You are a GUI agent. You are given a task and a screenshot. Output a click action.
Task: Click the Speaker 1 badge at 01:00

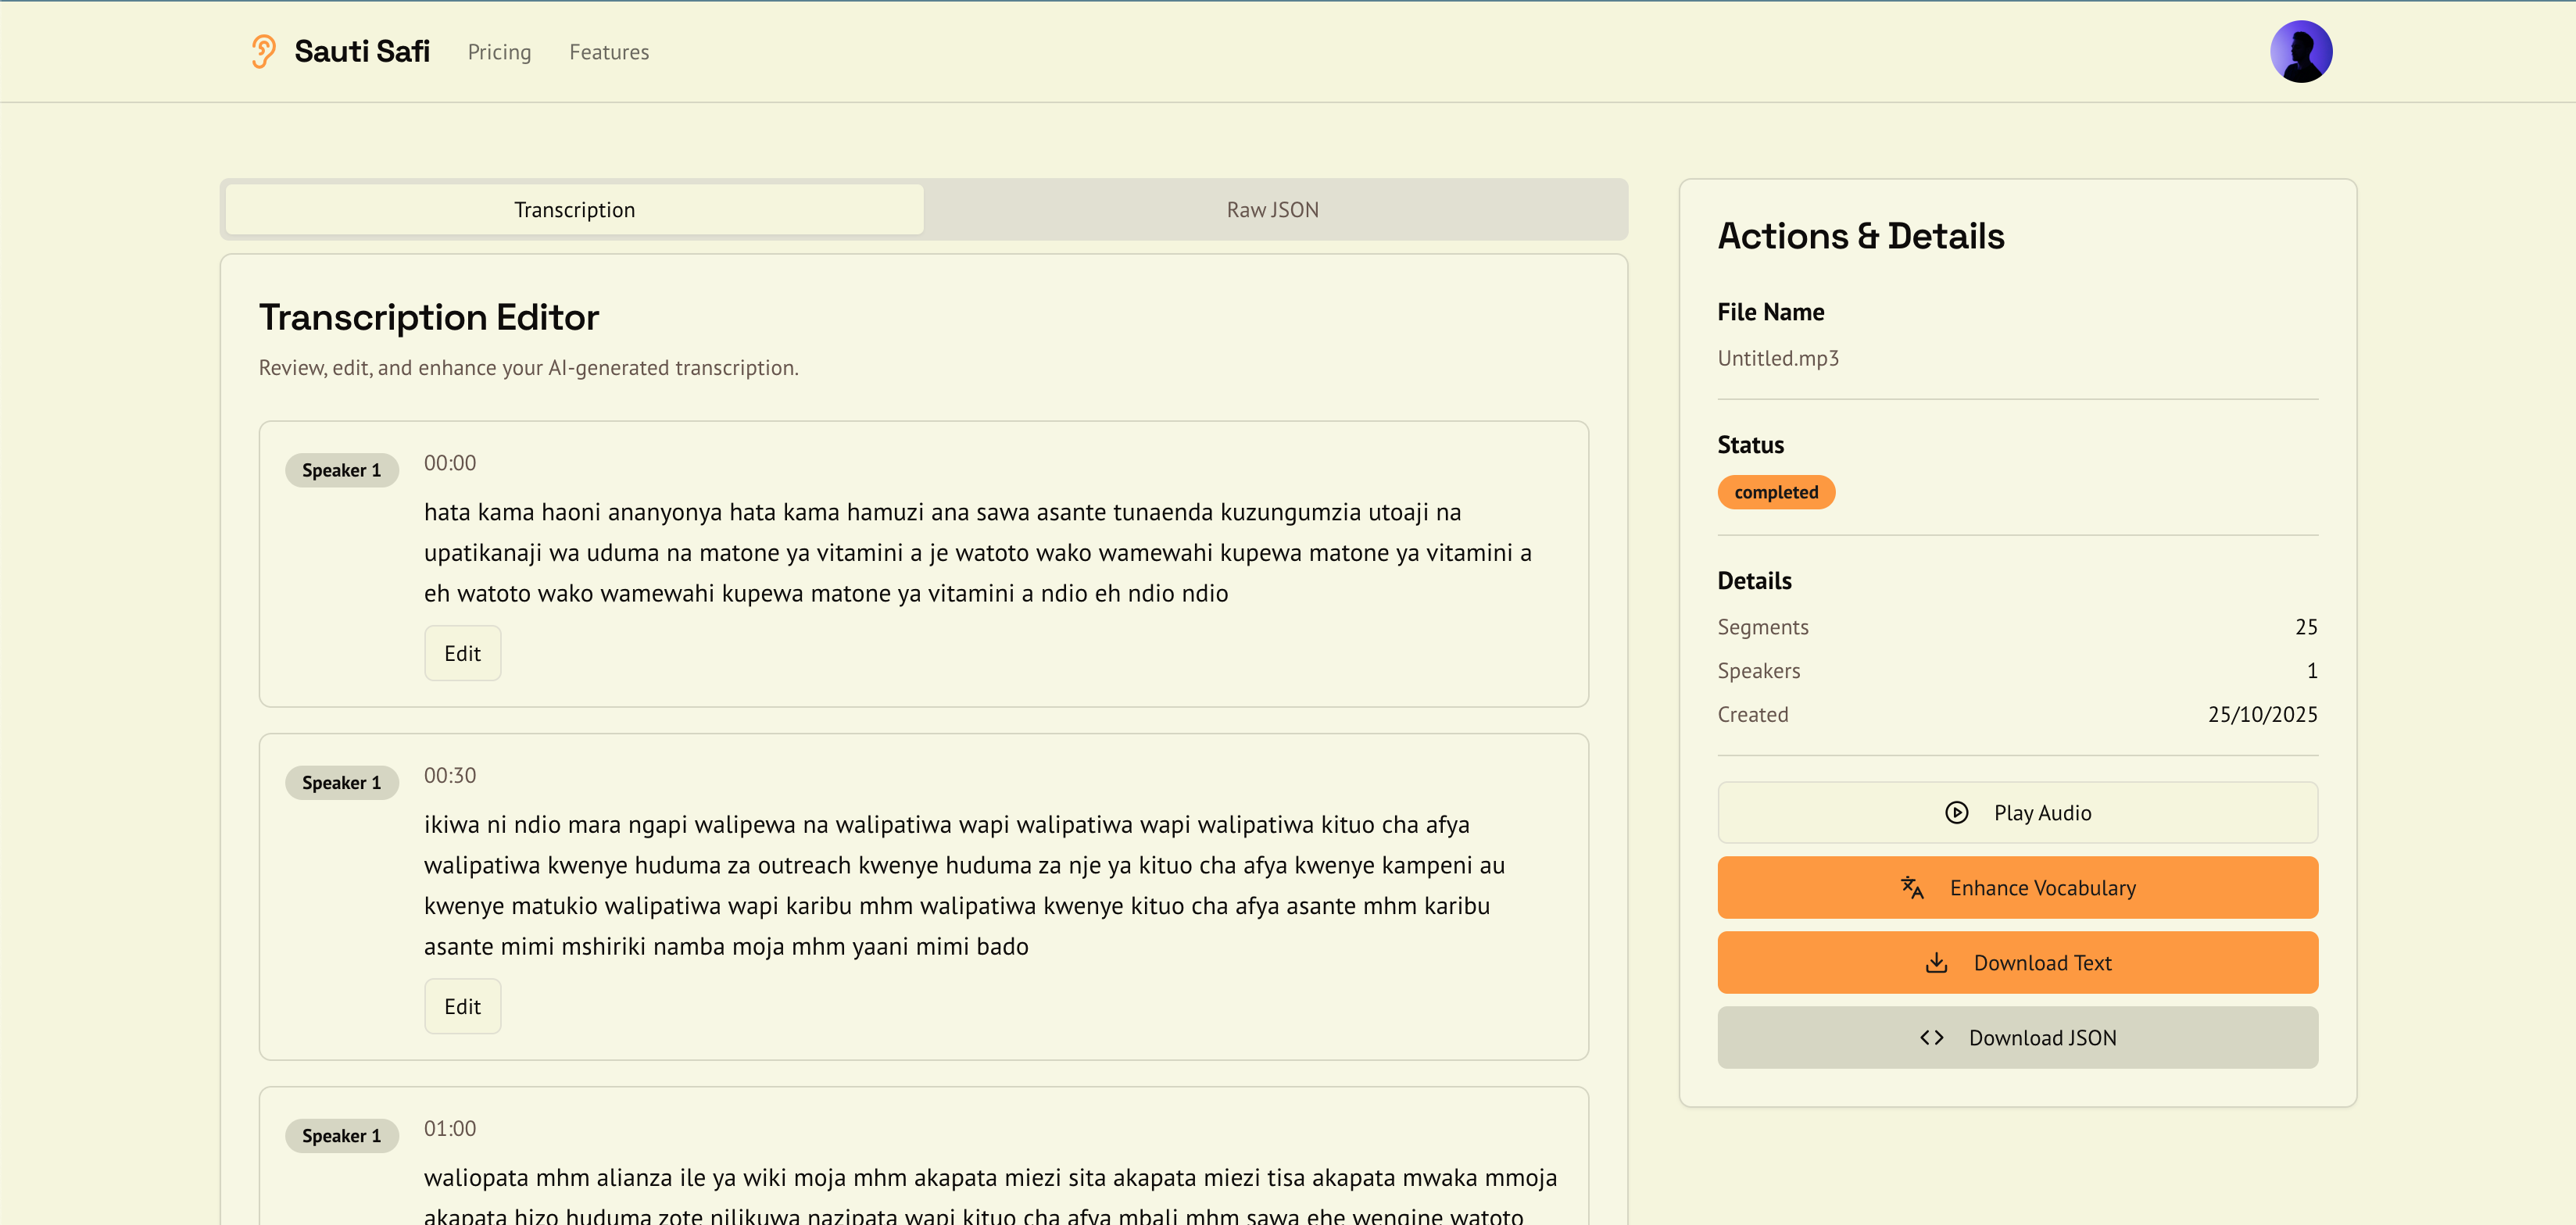[341, 1136]
